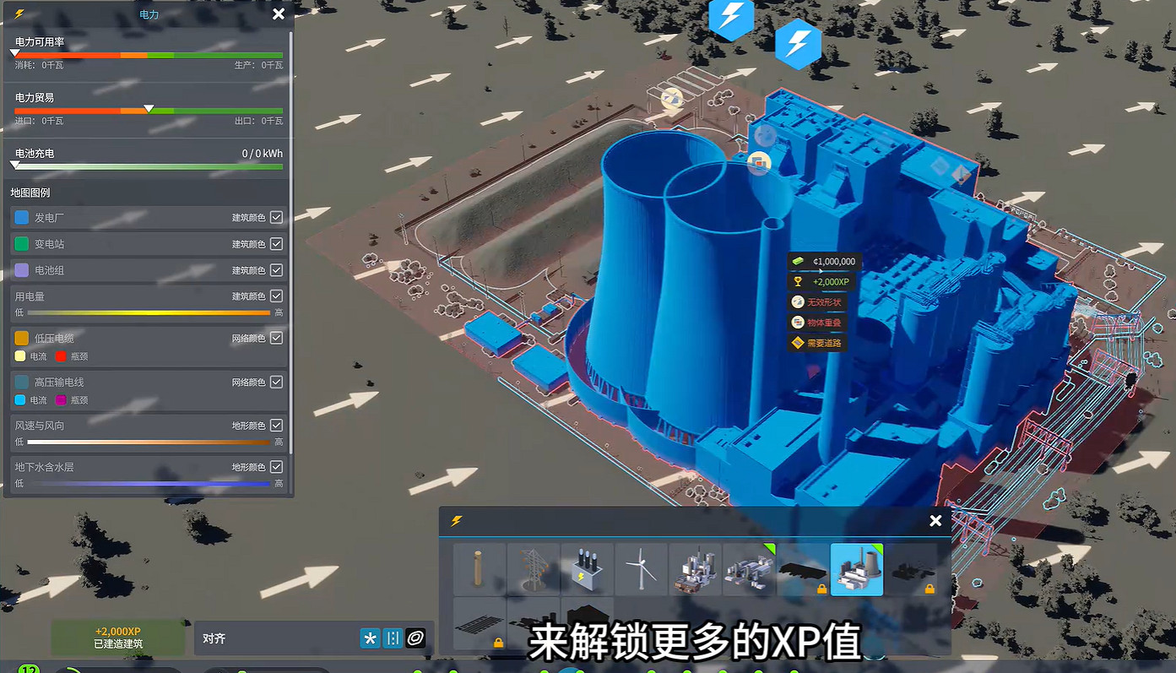This screenshot has height=673, width=1176.
Task: Select the selected cooling-tower power plant thumbnail
Action: coord(856,570)
